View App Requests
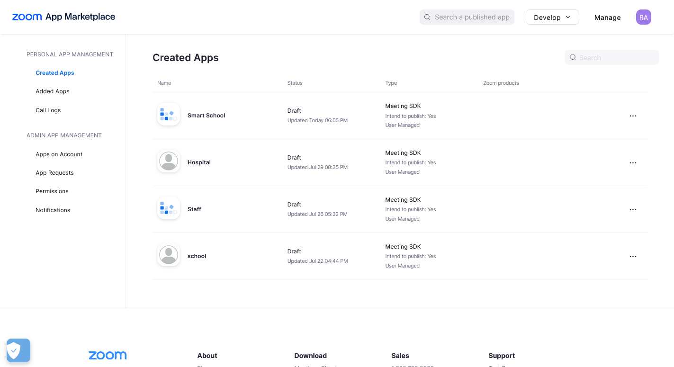This screenshot has width=674, height=367. 54,173
